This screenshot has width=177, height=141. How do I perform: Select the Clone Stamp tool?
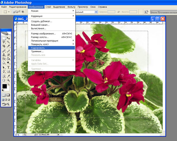click(4, 55)
